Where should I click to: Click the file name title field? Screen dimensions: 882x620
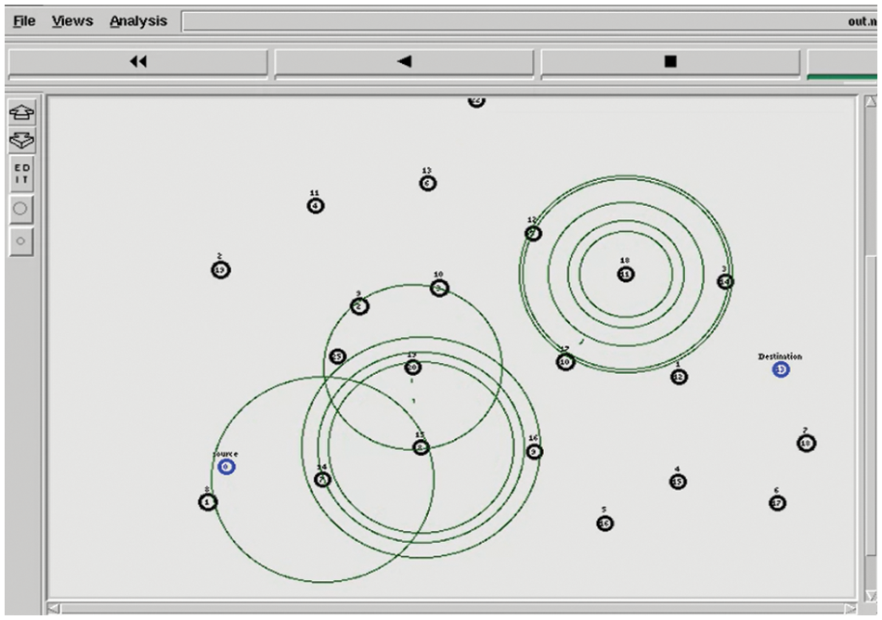[529, 20]
